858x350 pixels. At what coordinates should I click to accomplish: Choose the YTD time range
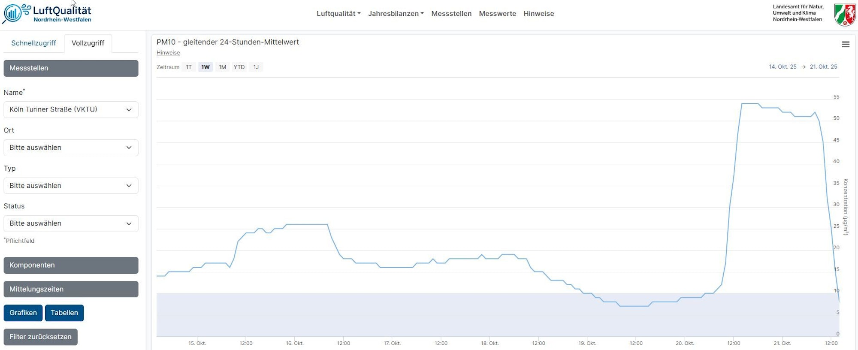click(x=239, y=67)
